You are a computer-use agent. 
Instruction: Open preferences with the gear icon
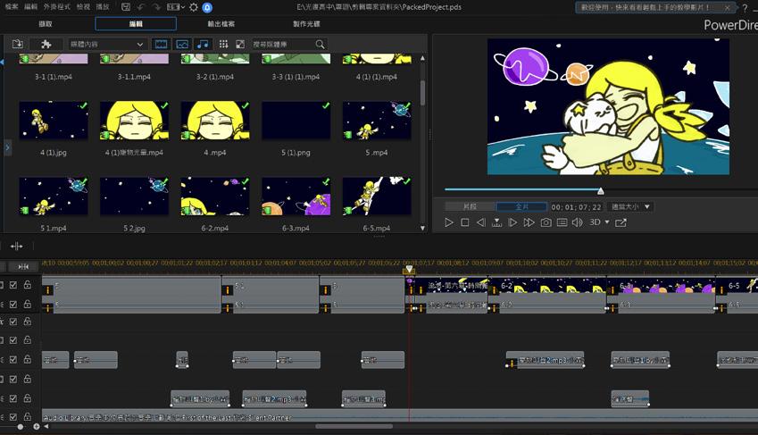coord(194,7)
